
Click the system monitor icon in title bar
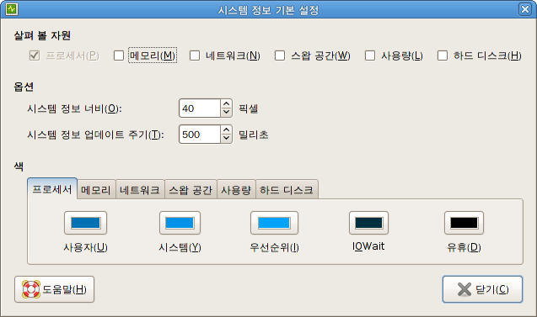[x=12, y=9]
